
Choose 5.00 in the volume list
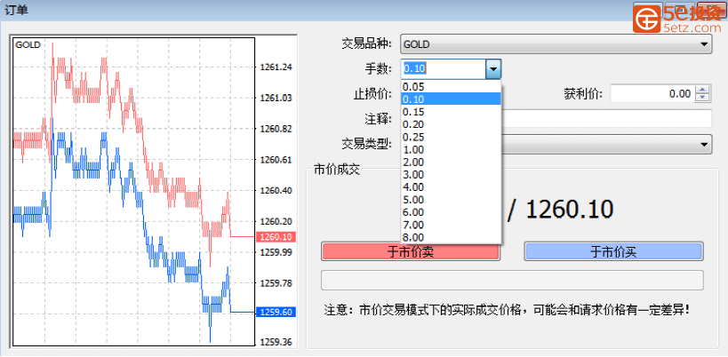pos(451,199)
